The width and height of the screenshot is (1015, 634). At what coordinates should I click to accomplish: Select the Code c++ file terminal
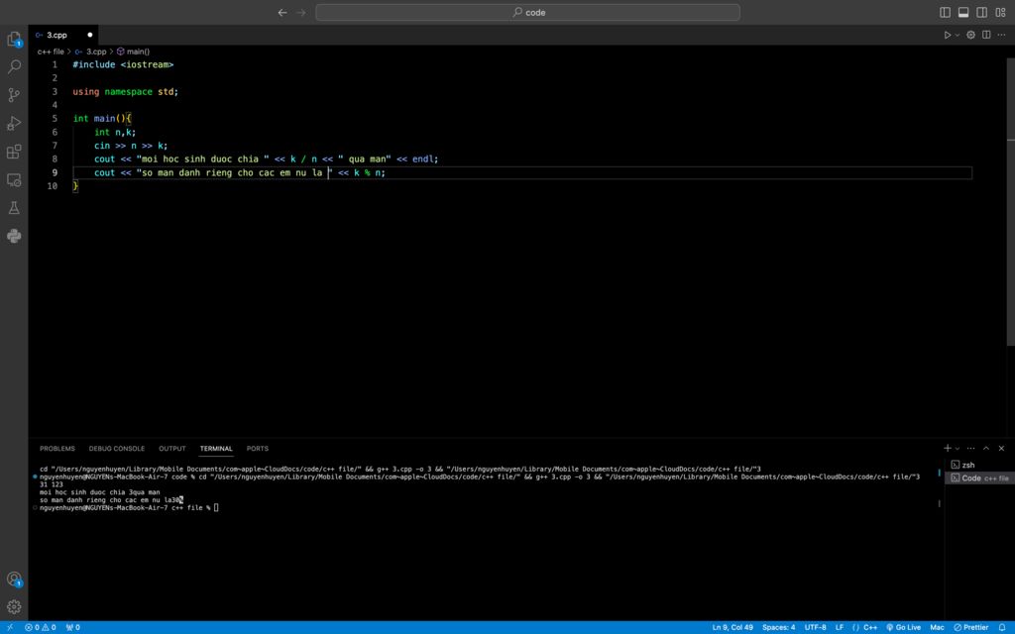pos(979,478)
